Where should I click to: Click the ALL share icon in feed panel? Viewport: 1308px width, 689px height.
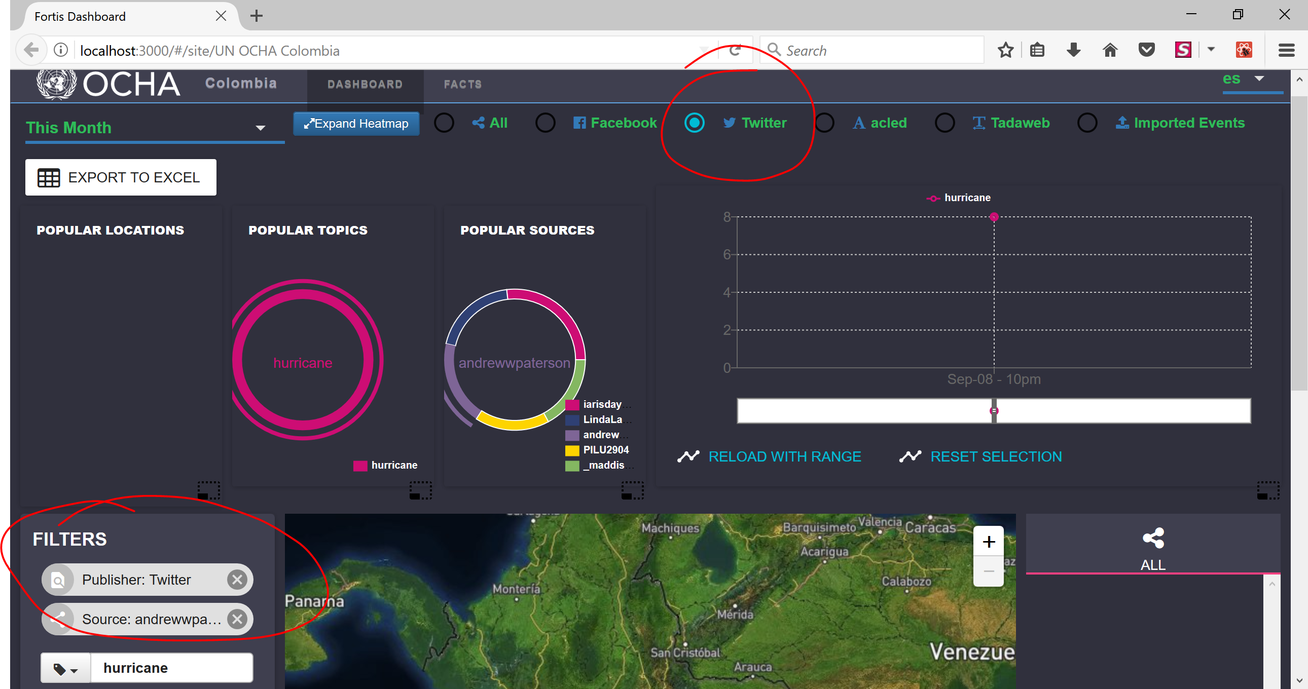1153,539
